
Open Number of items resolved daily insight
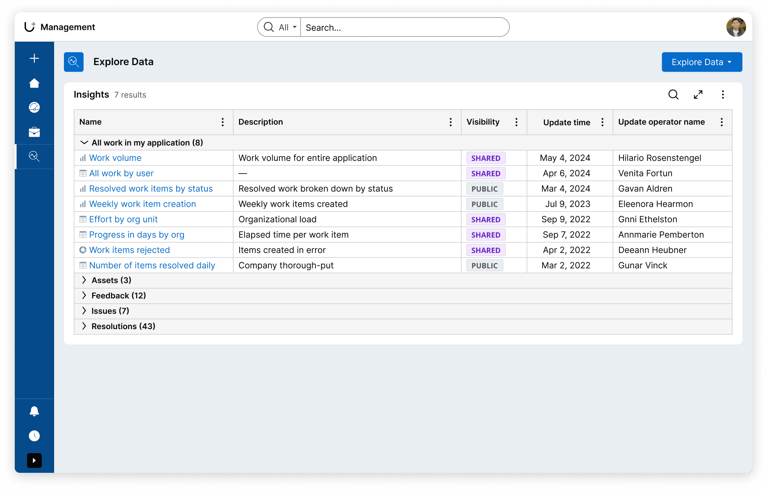tap(152, 265)
